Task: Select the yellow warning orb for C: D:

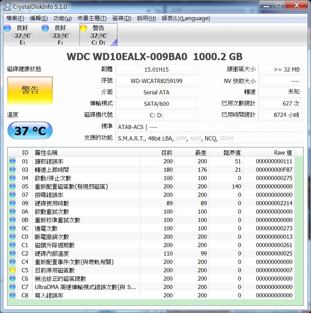Action: point(83,28)
